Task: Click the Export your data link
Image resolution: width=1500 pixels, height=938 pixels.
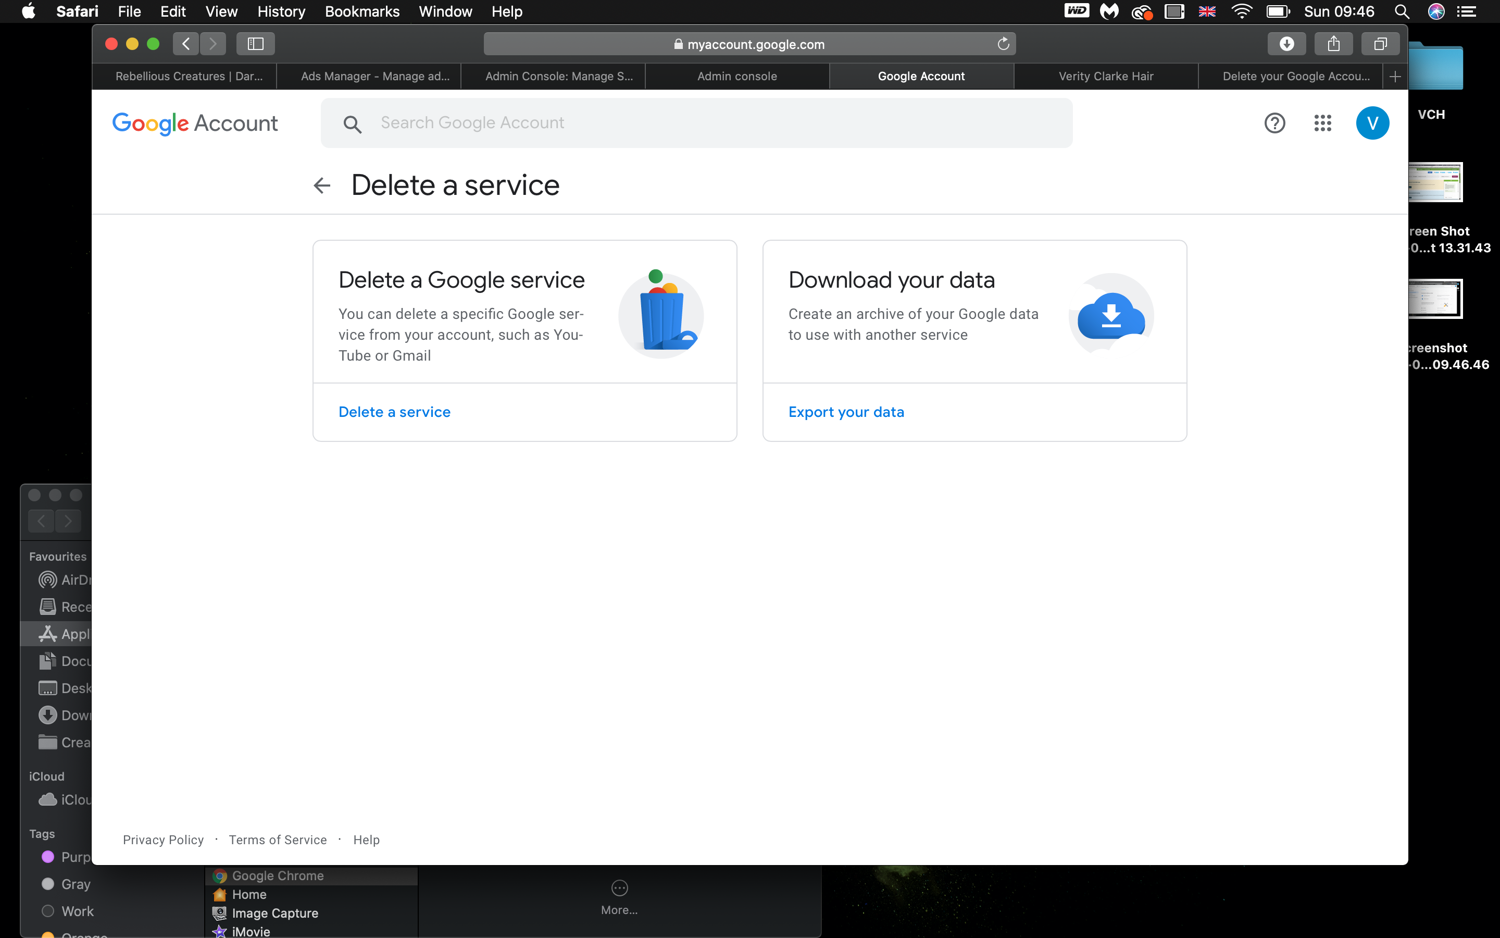Action: (845, 412)
